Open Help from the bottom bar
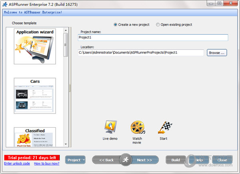This screenshot has width=240, height=174. click(199, 160)
